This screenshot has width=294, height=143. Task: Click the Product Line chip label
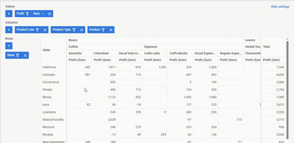(25, 29)
